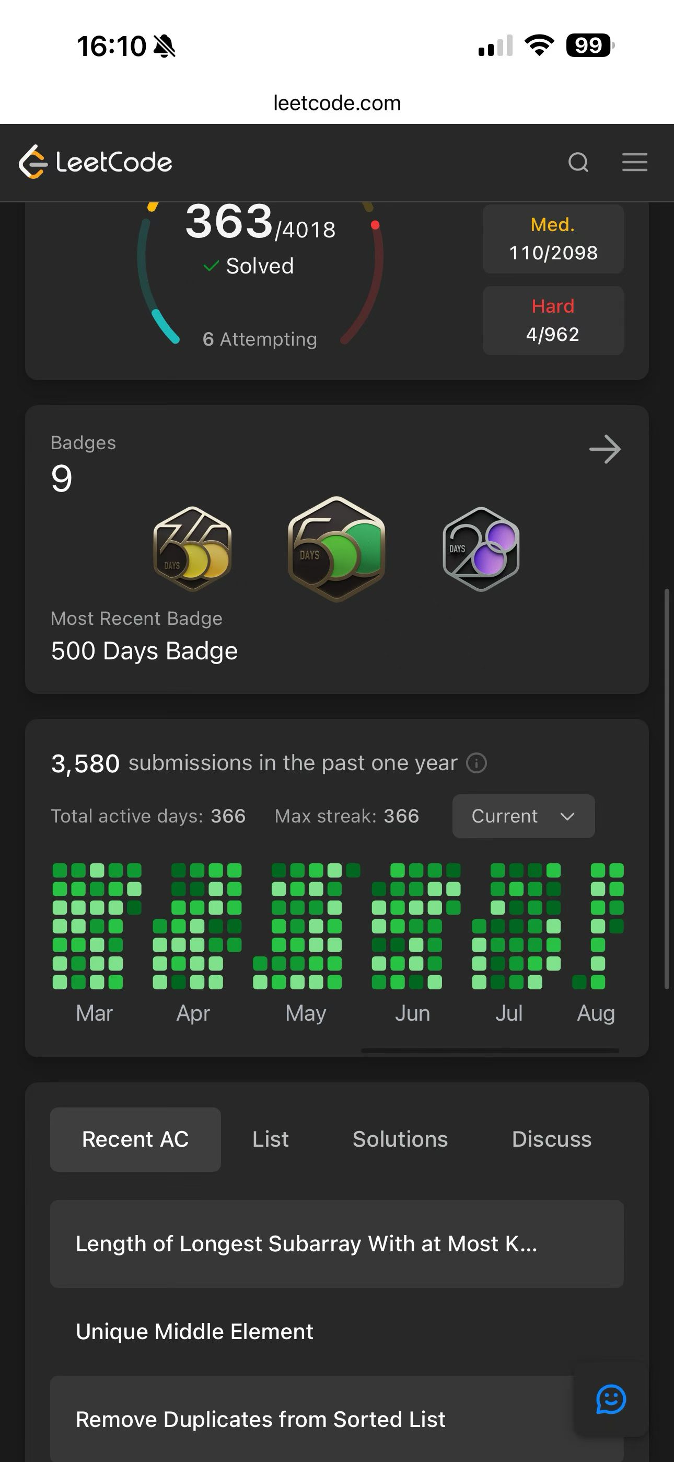Image resolution: width=674 pixels, height=1462 pixels.
Task: Open the Solutions tab
Action: tap(401, 1139)
